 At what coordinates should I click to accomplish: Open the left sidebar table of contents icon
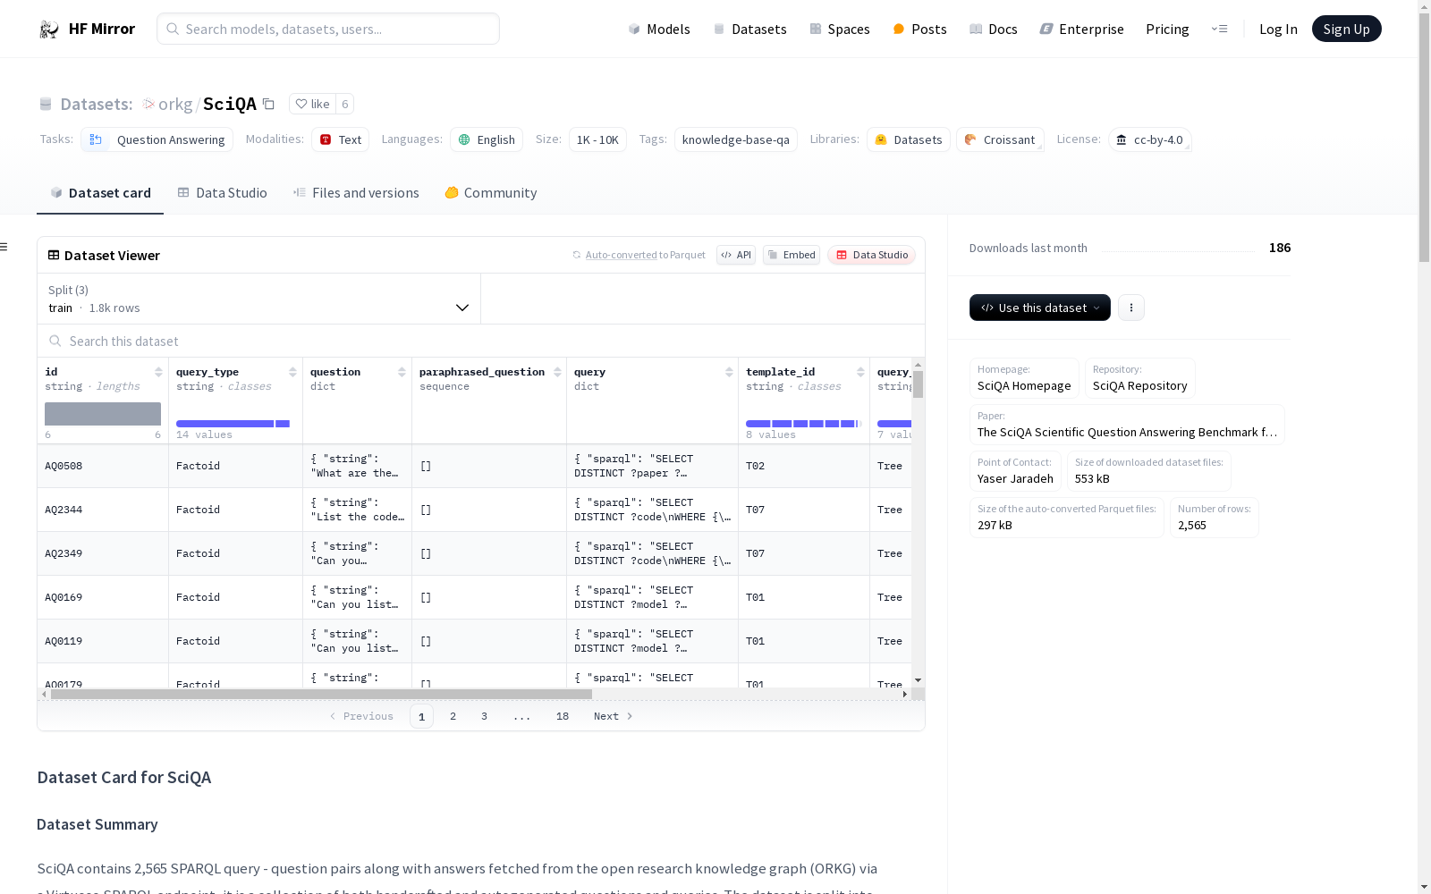(x=4, y=247)
